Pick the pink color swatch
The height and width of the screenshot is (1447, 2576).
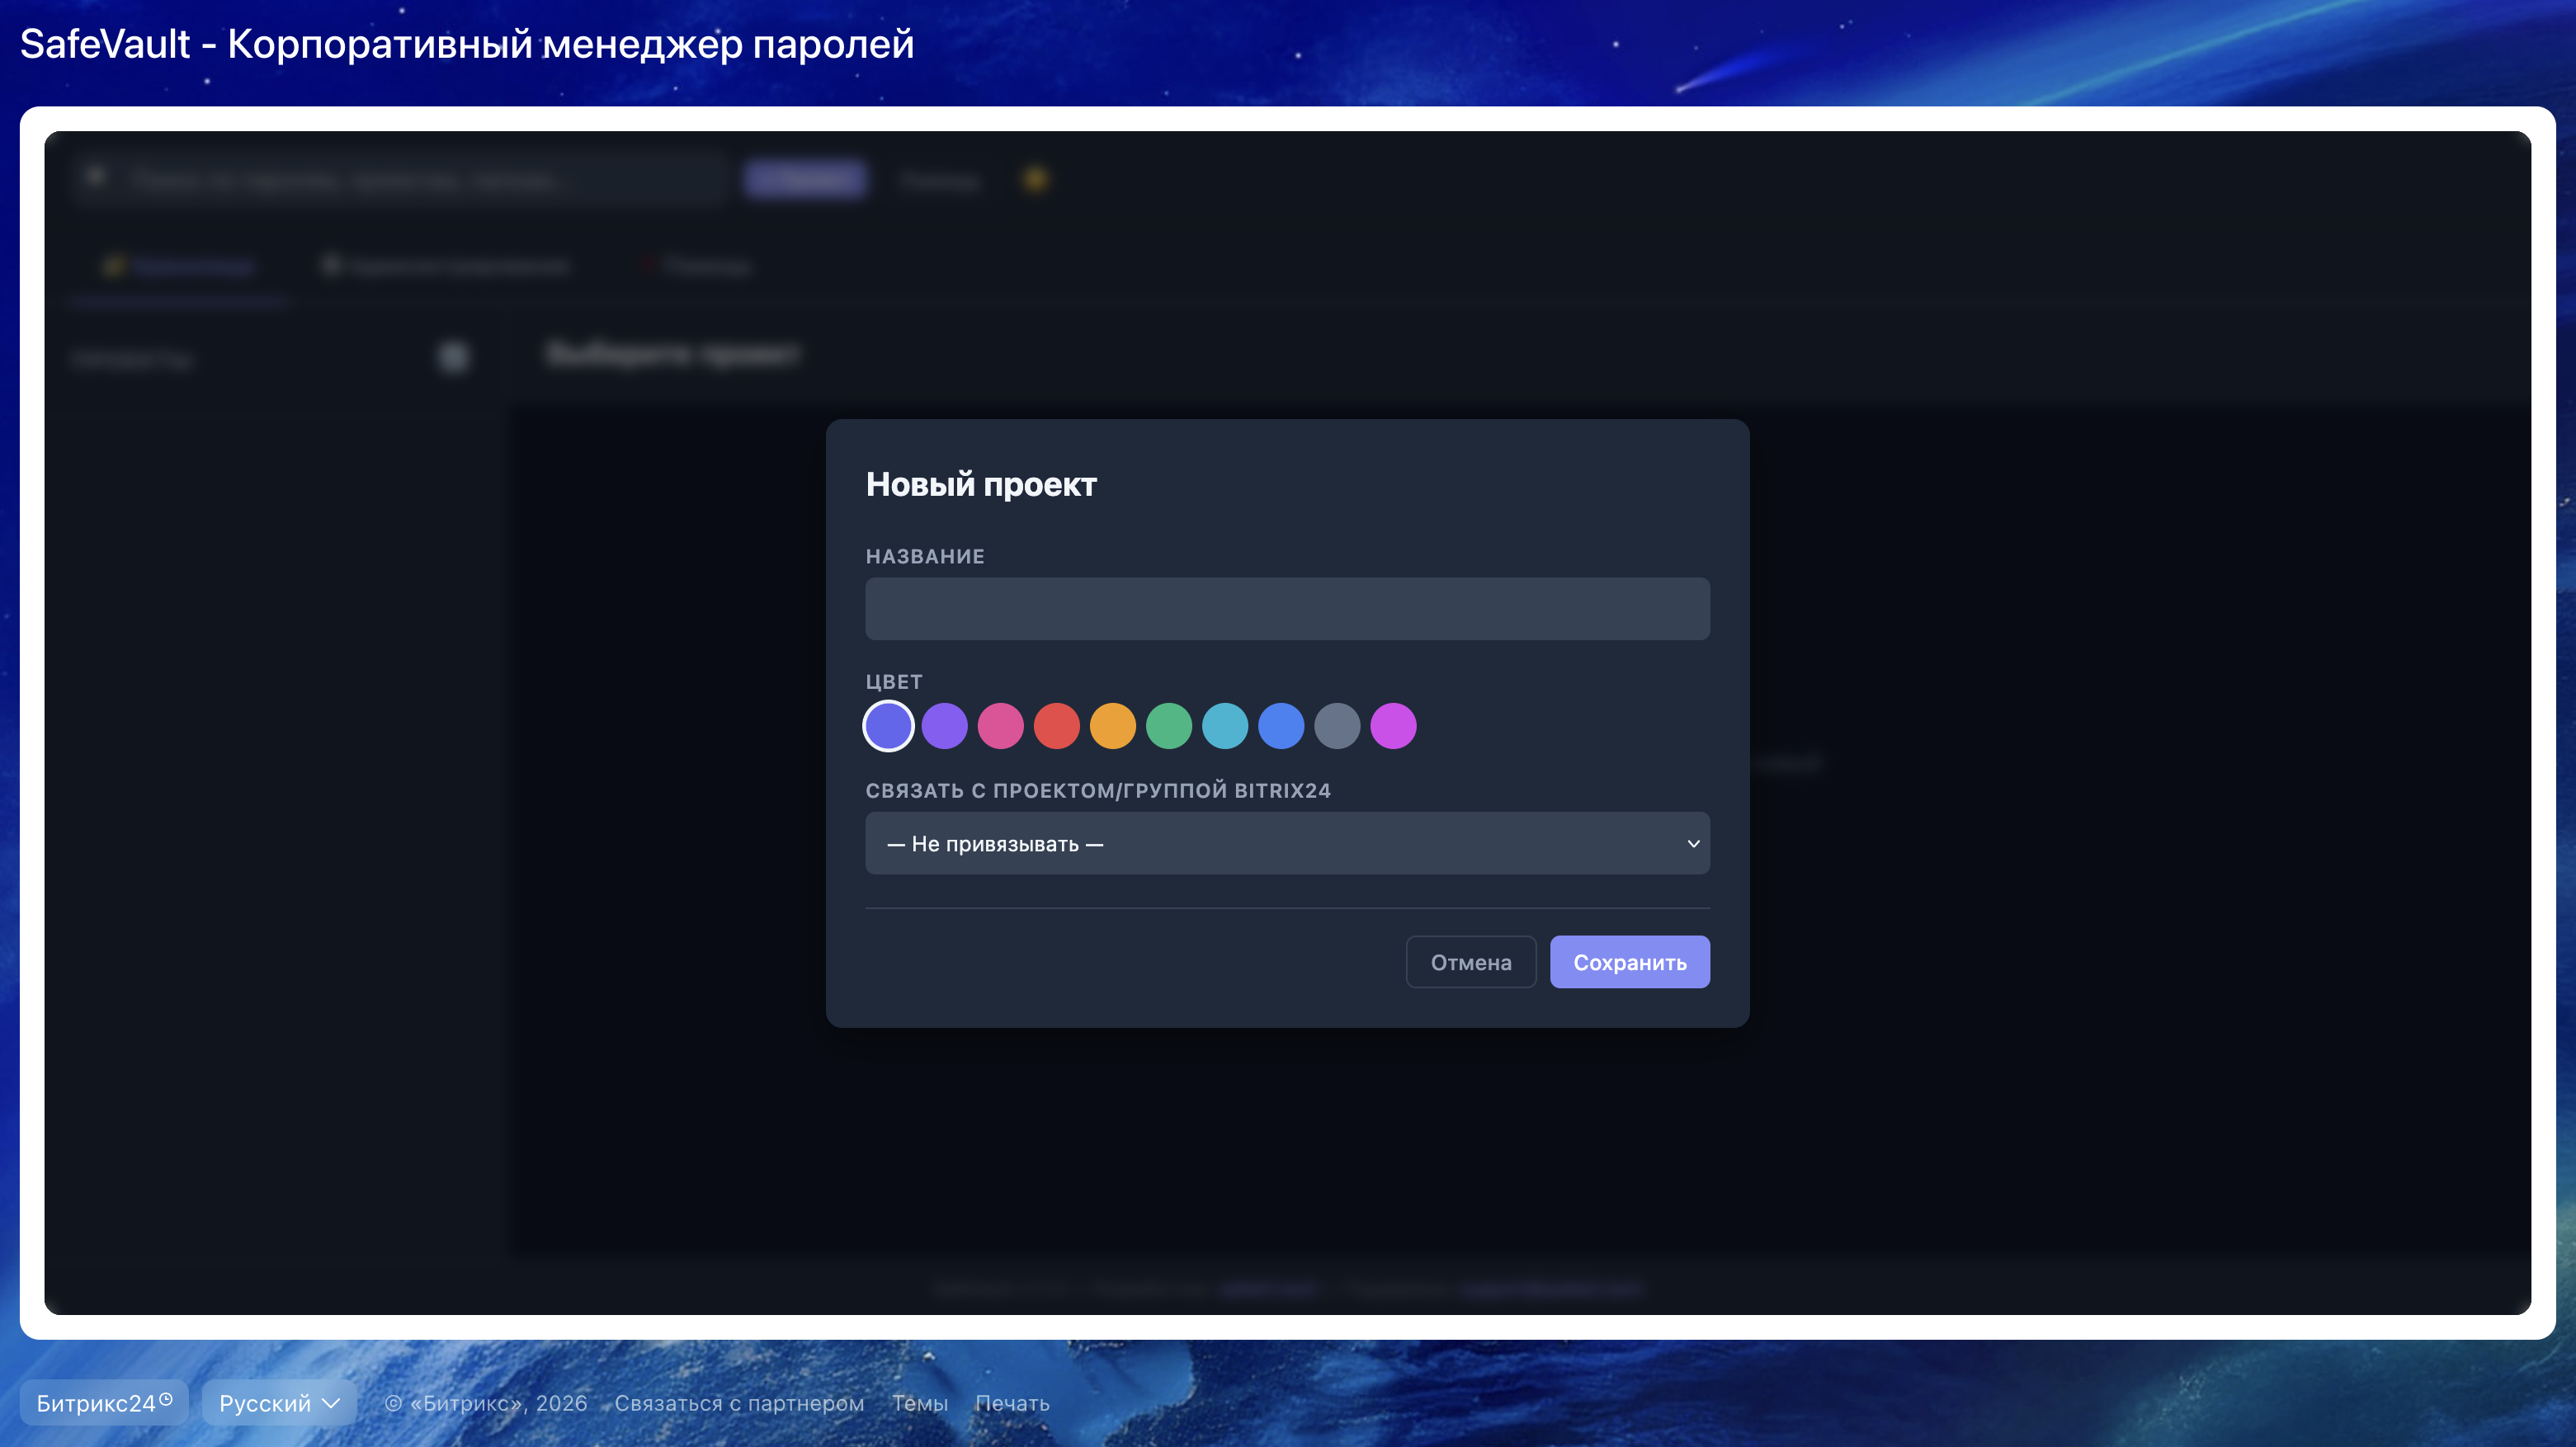[1000, 726]
